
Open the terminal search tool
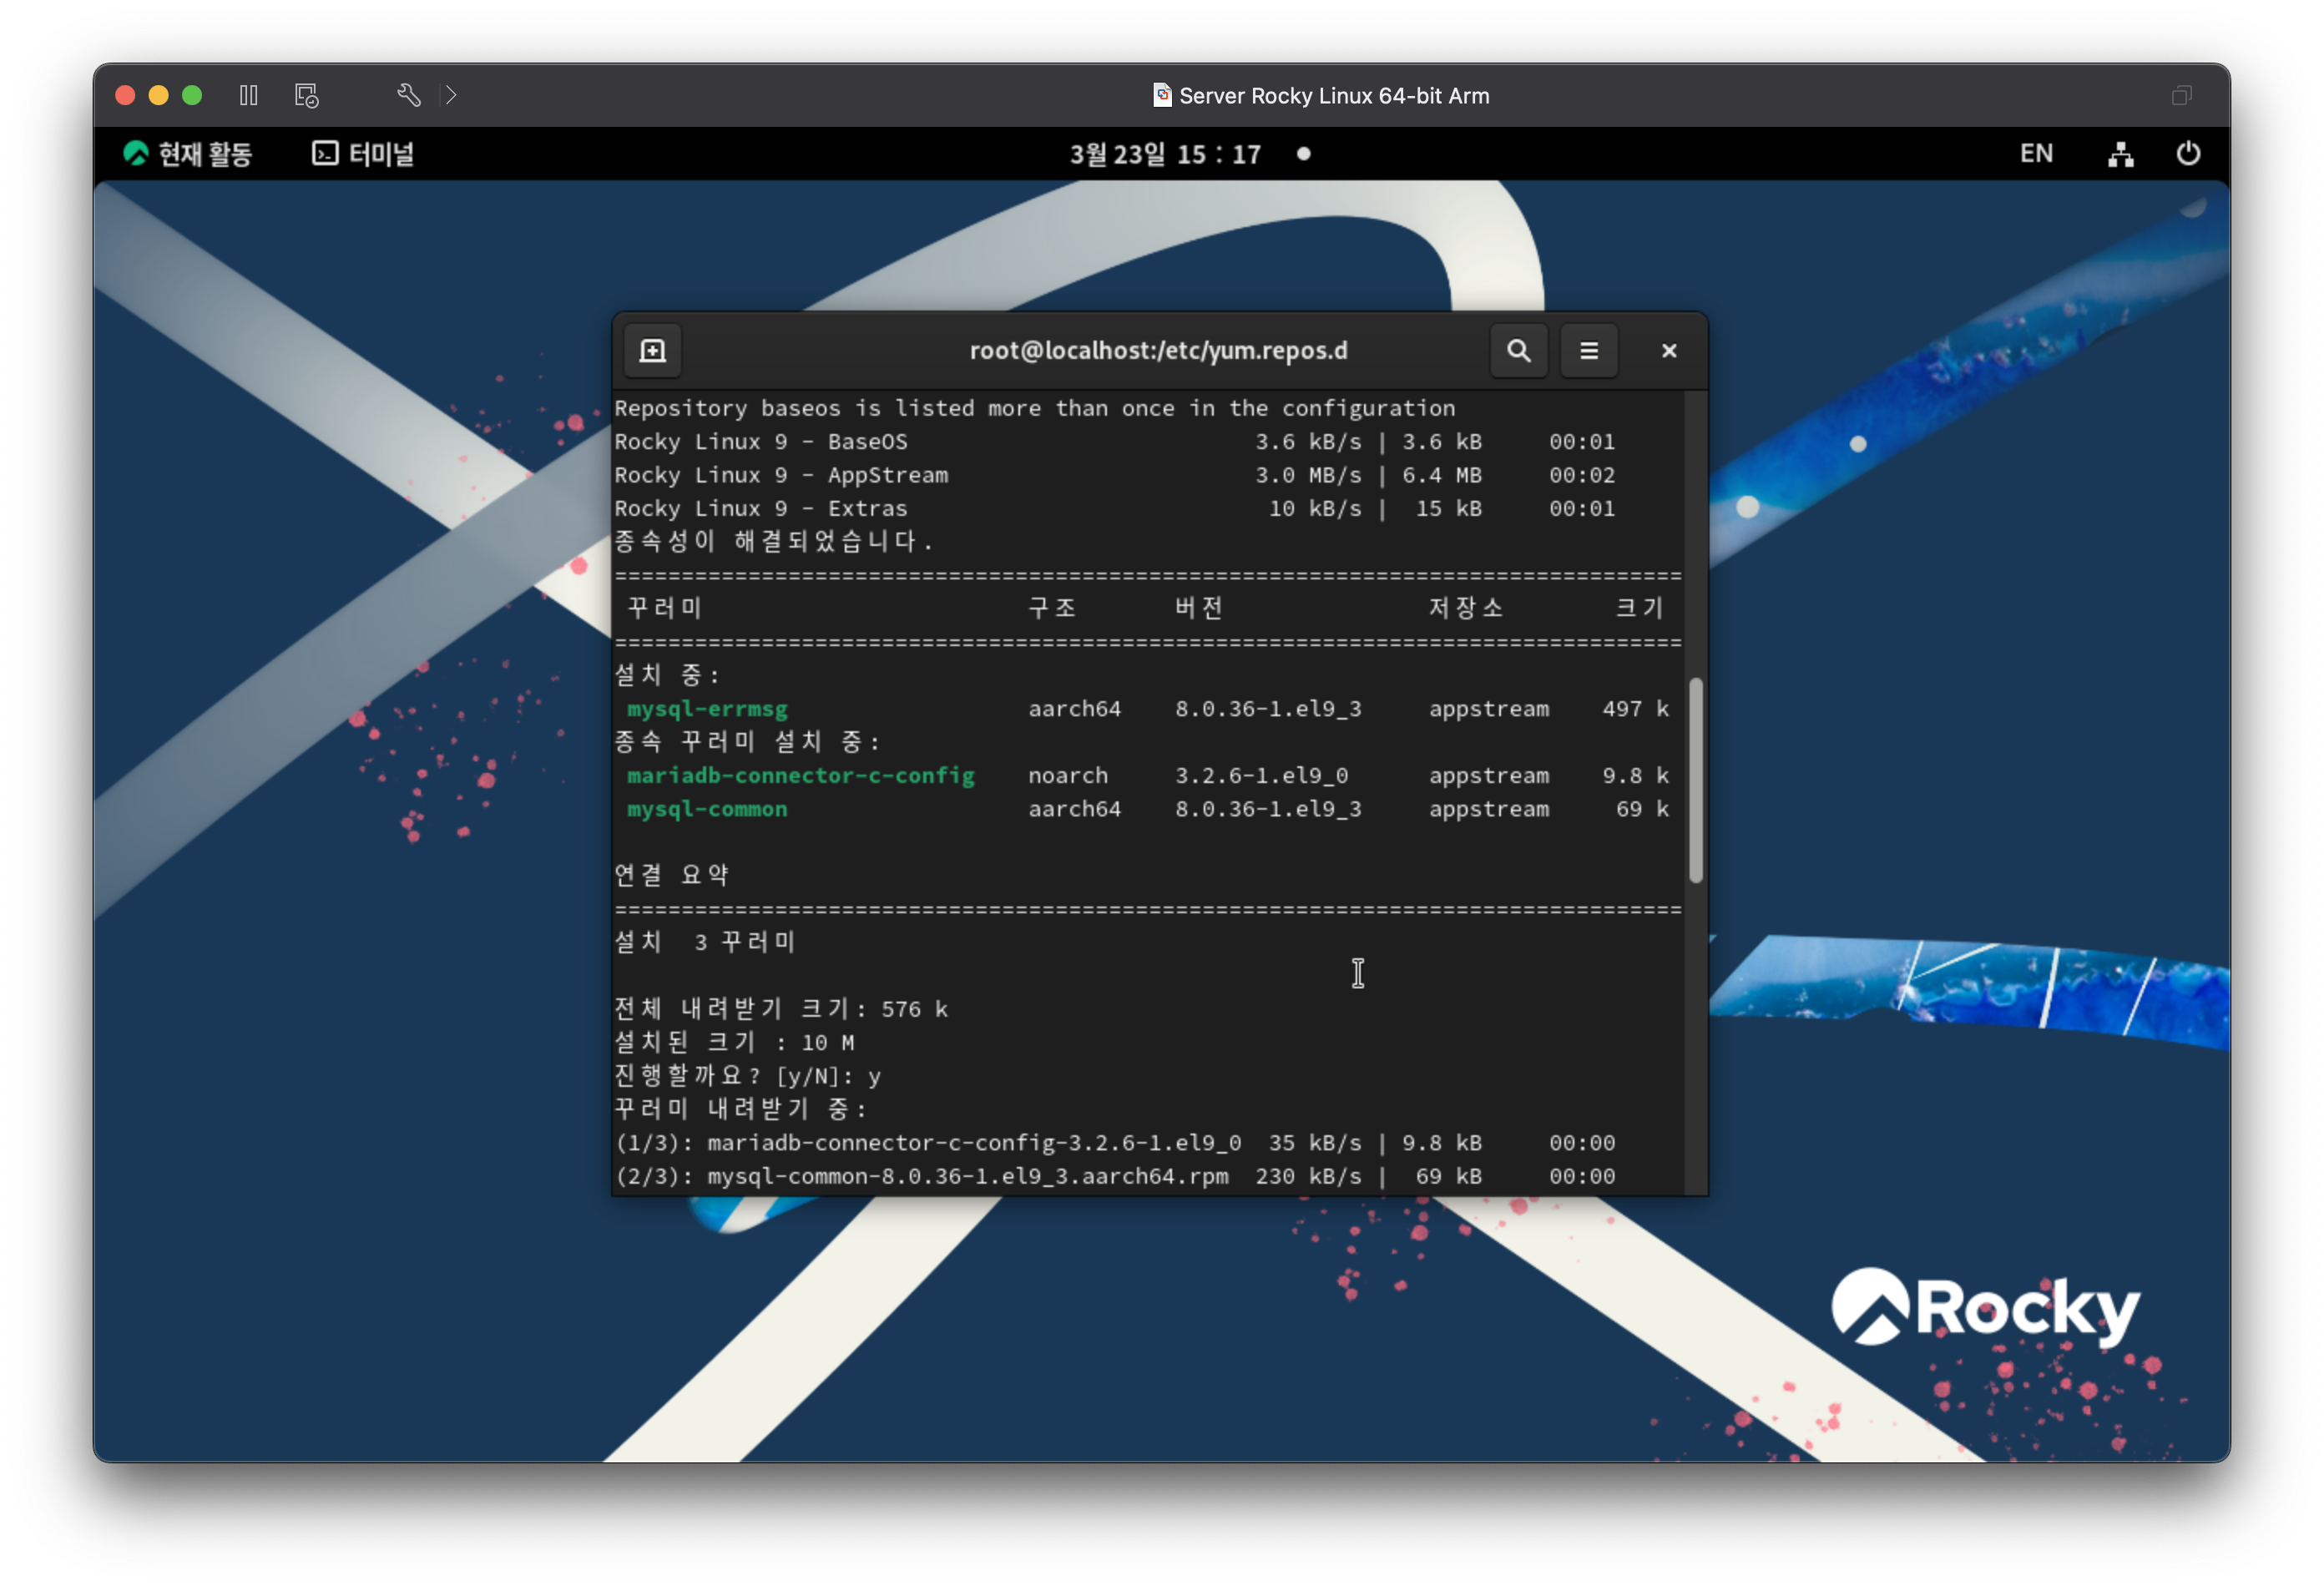pyautogui.click(x=1518, y=351)
